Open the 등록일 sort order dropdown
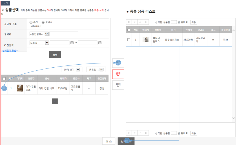Viewport: 237px width, 146px height. 96,70
